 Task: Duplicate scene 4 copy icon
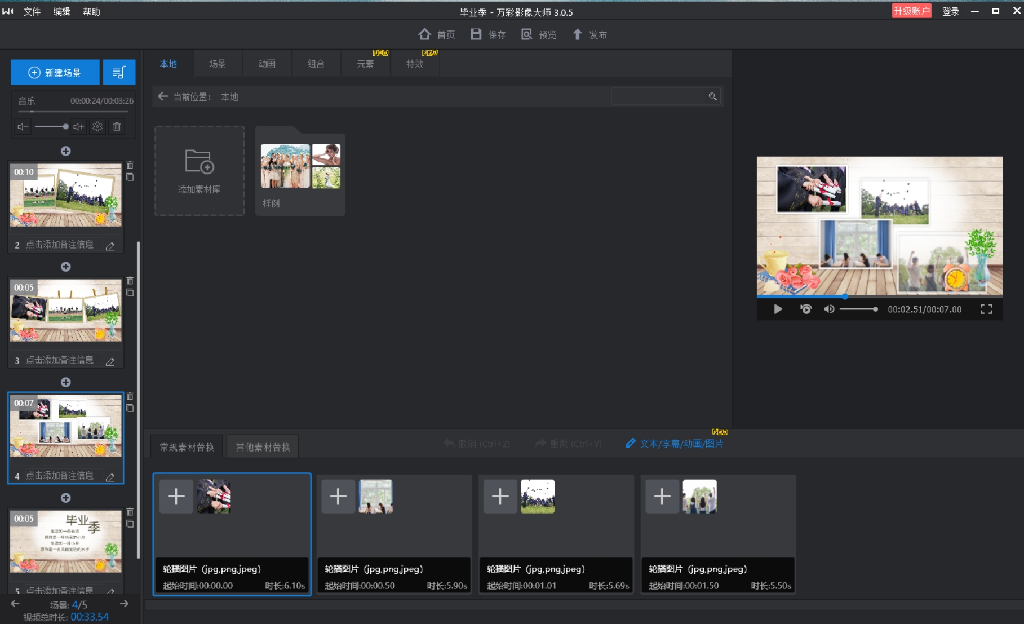click(x=130, y=408)
